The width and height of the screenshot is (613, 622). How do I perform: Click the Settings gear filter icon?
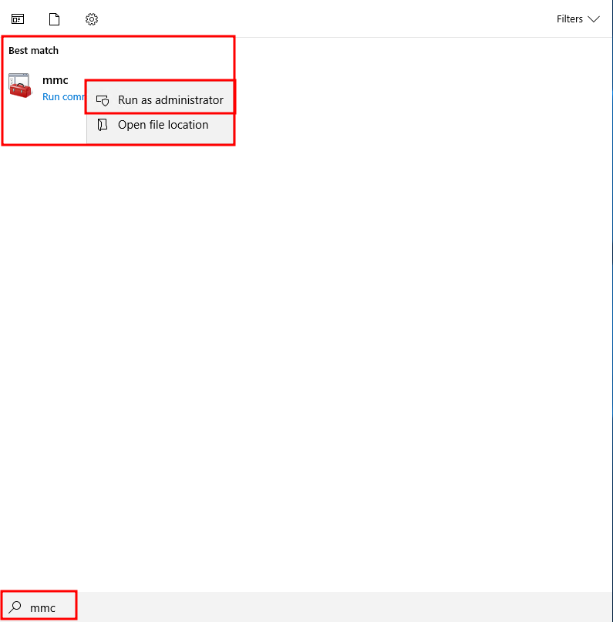pos(92,19)
